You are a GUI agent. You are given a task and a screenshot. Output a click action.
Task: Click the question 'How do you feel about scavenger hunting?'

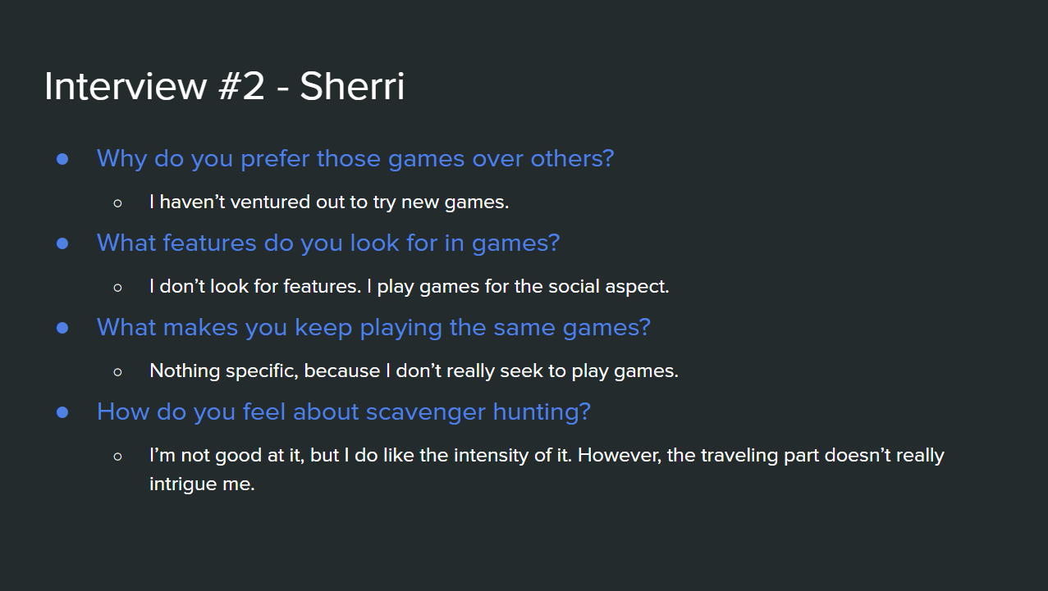[x=344, y=411]
